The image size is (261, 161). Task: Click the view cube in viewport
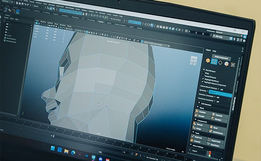193,61
